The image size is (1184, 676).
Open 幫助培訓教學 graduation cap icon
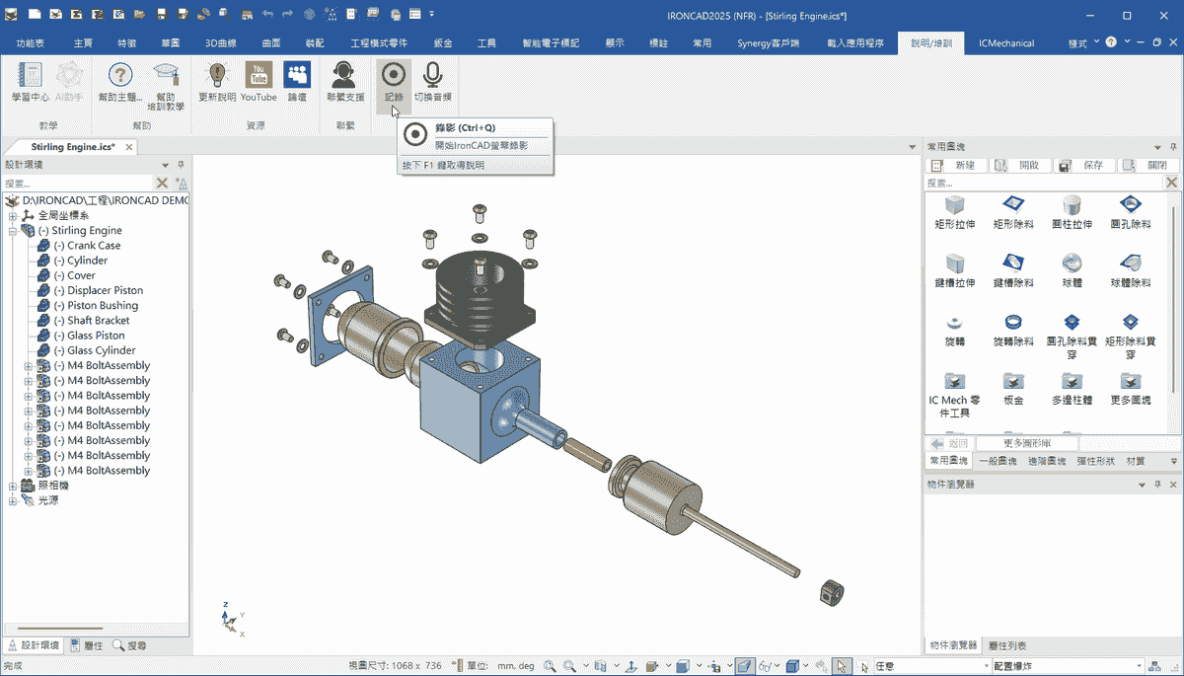(x=165, y=74)
